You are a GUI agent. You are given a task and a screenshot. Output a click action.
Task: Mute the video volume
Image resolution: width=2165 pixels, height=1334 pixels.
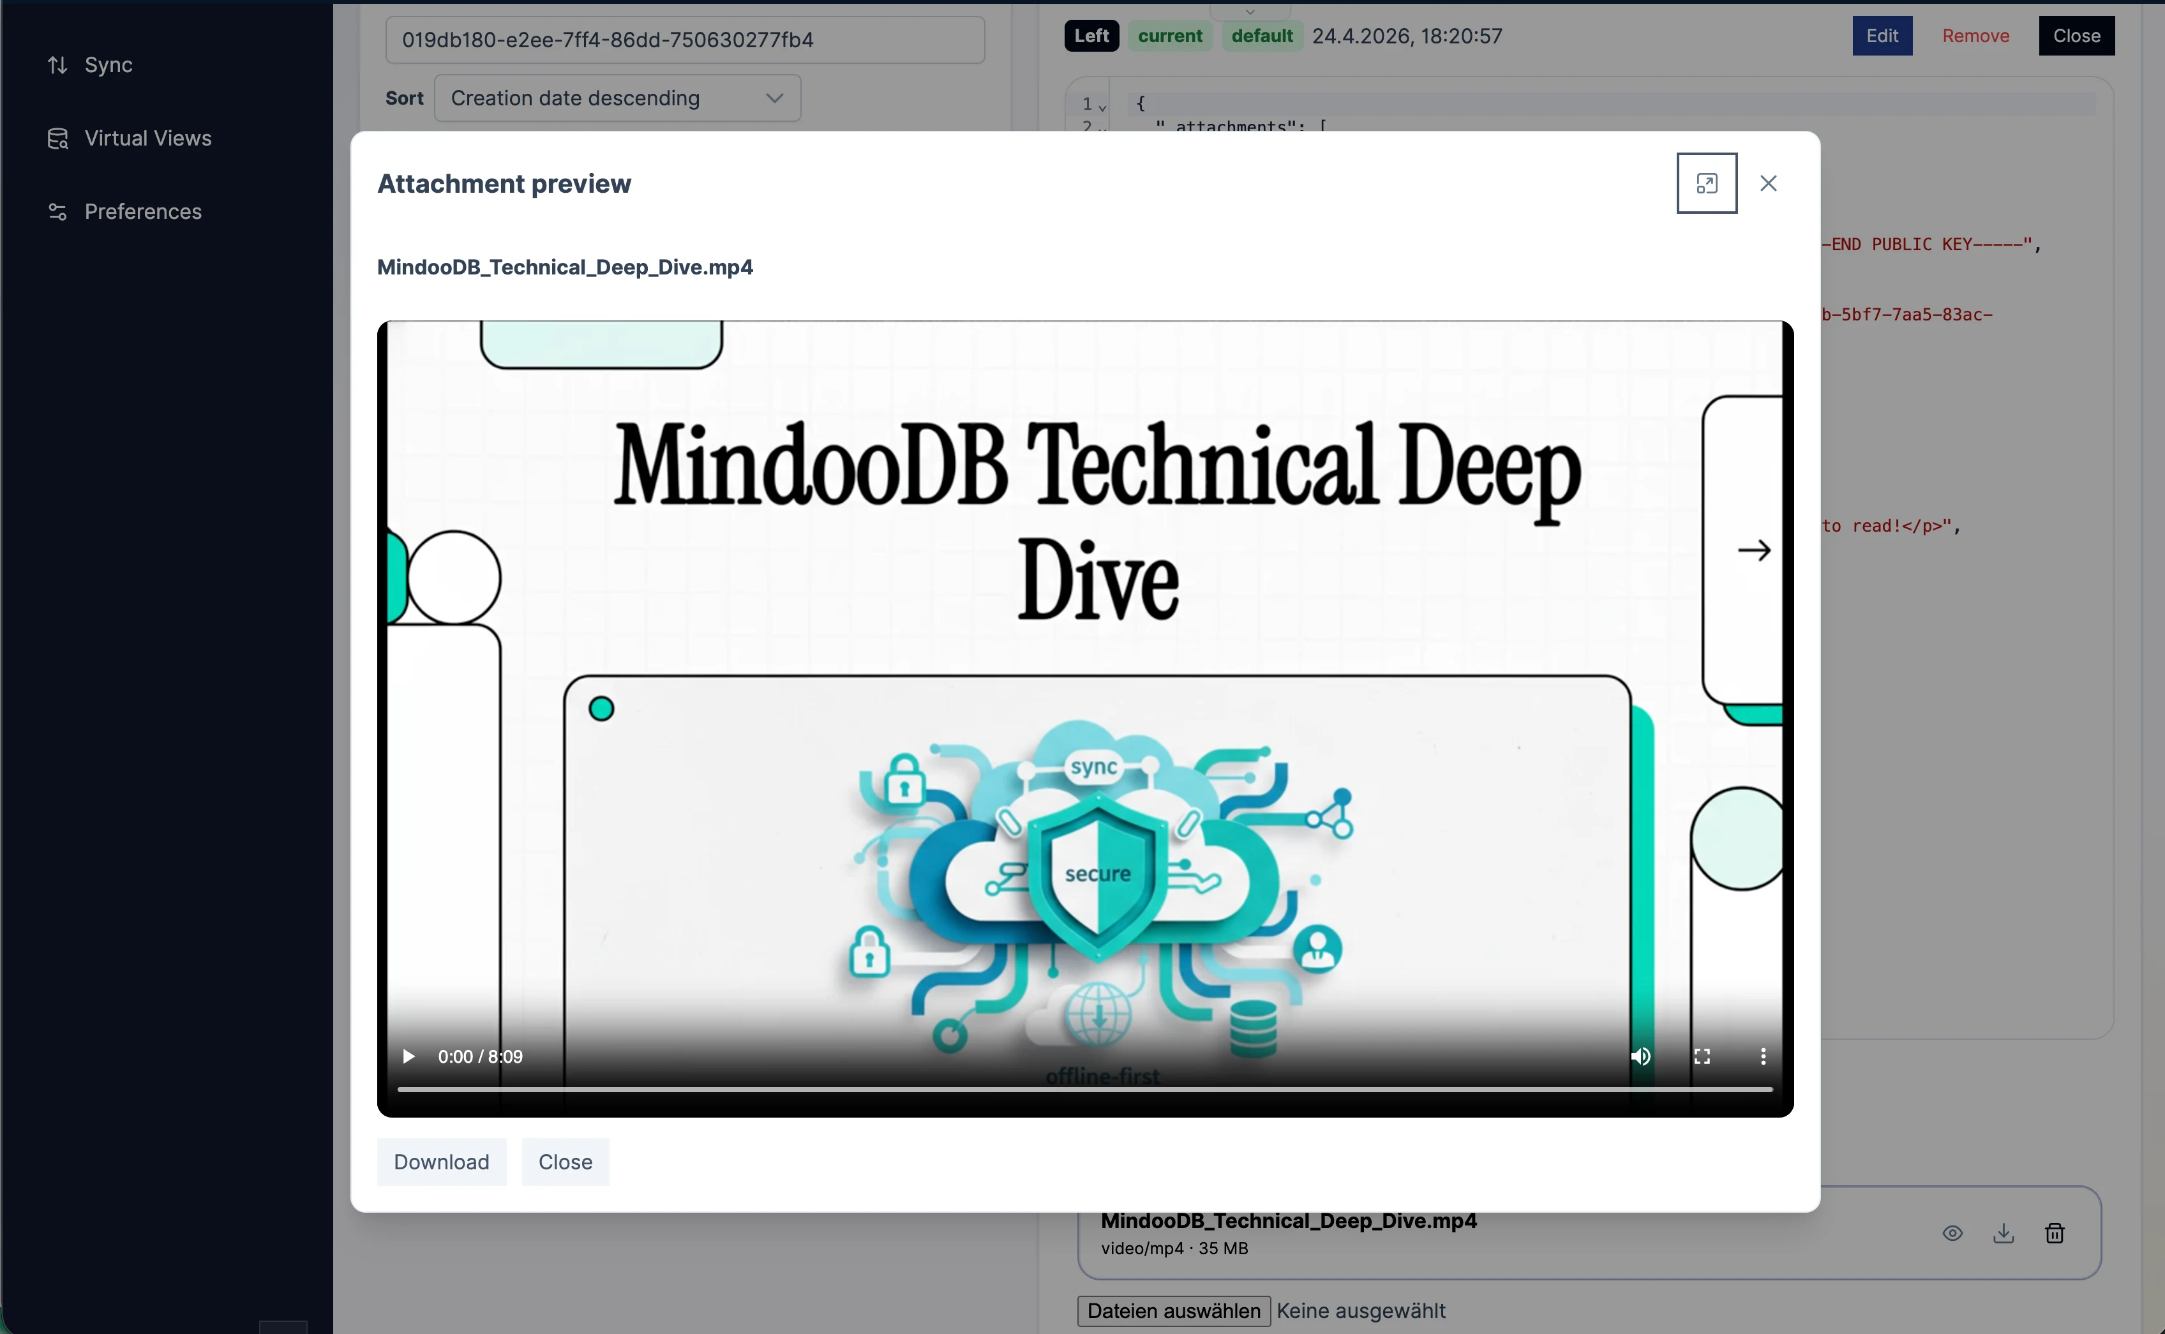click(1640, 1056)
